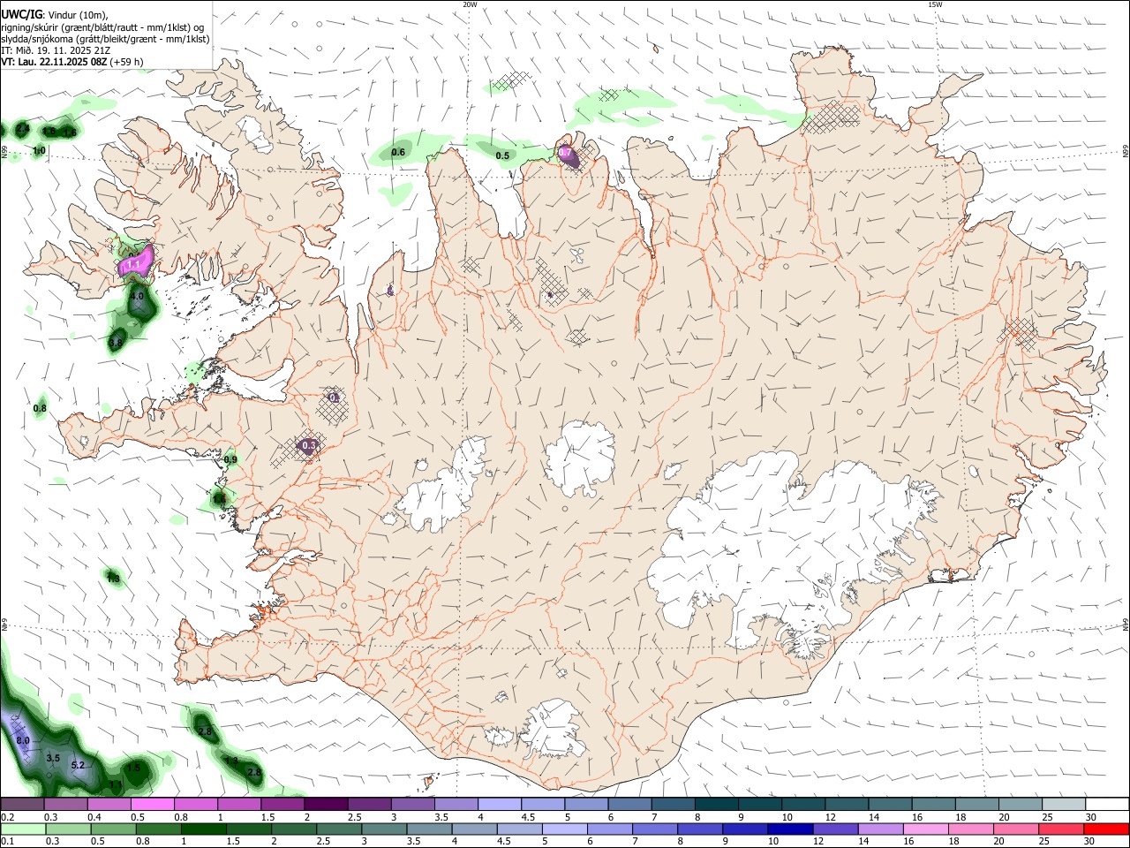Click the deep navy 10–12 swatch in bottom legend row

(x=790, y=829)
